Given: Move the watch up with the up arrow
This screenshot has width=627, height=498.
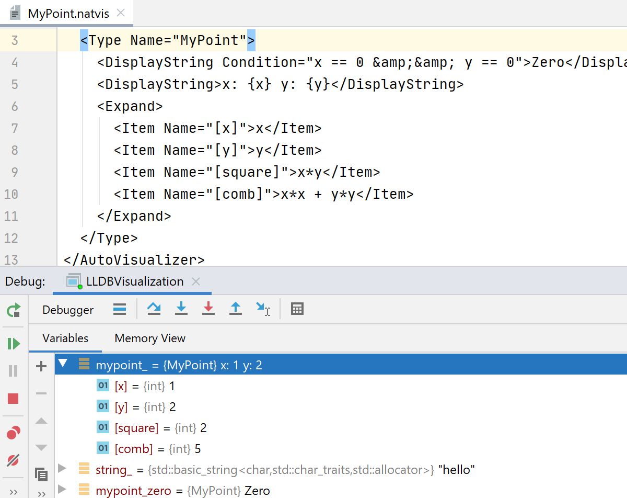Looking at the screenshot, I should tap(41, 421).
